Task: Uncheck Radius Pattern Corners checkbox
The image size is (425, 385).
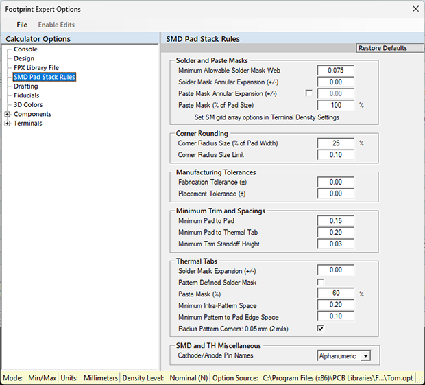Action: pyautogui.click(x=320, y=329)
